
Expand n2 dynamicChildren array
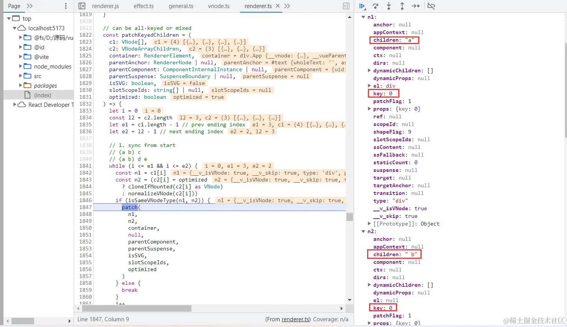pos(369,285)
